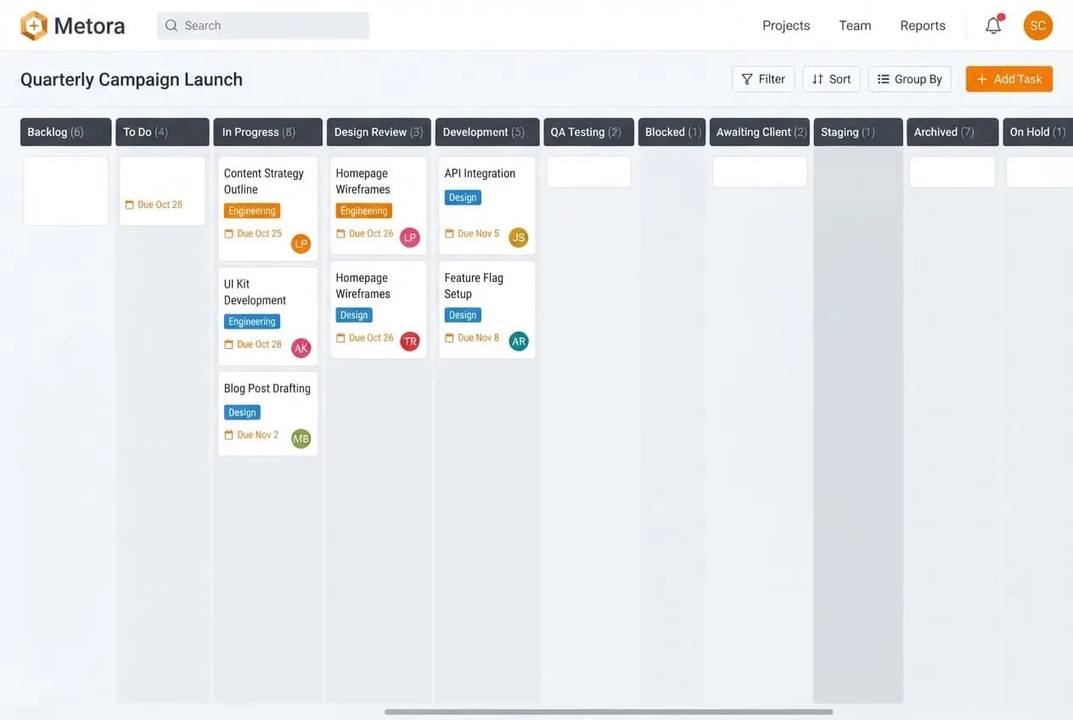Click the 'Due Oct 28' date text
This screenshot has height=720, width=1073.
click(260, 345)
